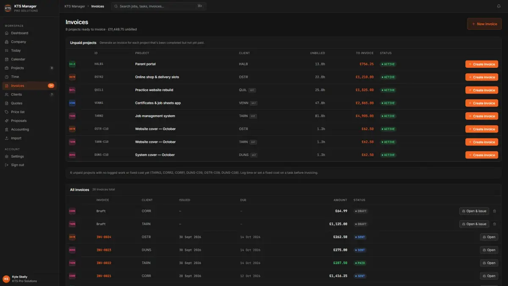Click the OSTR badge beside OSTR-C10

point(72,129)
